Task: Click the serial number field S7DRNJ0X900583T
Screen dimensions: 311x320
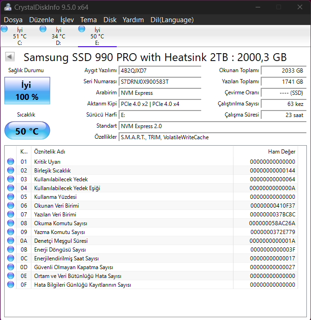Action: point(160,82)
